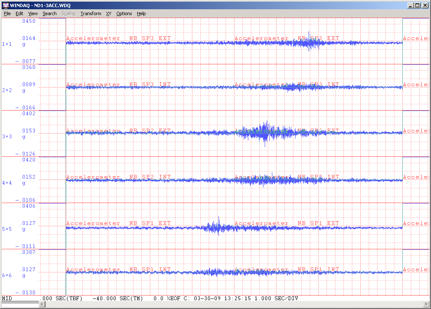Click first 'Accelerometer NB SP2 EXT' event marker

(x=118, y=130)
